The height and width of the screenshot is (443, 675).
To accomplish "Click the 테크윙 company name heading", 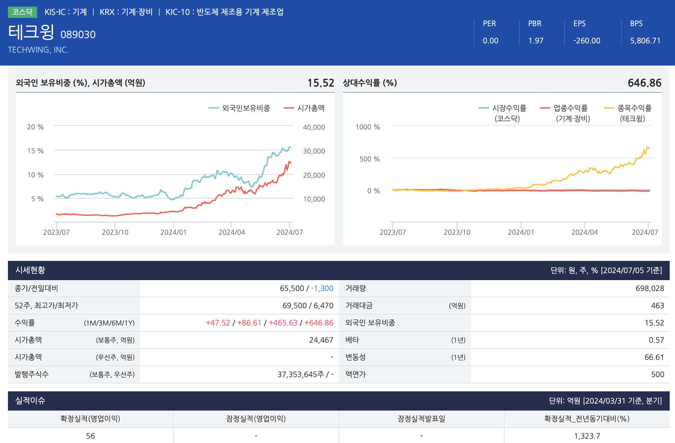I will click(31, 32).
